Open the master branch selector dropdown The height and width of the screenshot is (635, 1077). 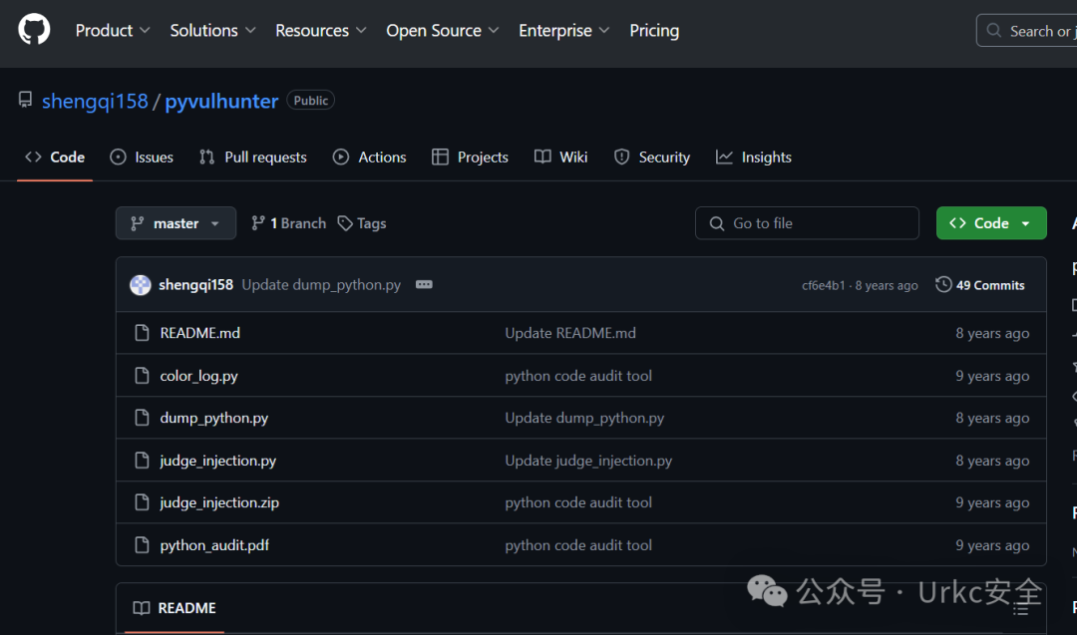pyautogui.click(x=176, y=223)
